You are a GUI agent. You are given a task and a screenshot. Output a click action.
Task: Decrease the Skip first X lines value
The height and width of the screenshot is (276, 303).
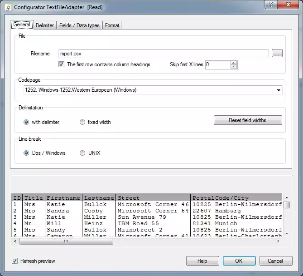point(234,67)
